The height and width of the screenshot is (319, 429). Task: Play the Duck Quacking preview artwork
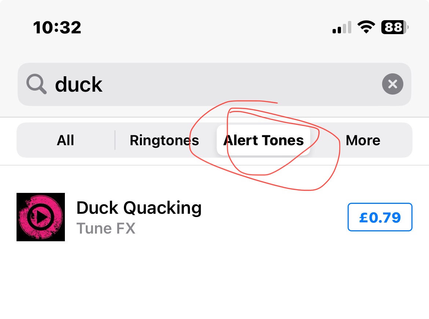click(41, 217)
